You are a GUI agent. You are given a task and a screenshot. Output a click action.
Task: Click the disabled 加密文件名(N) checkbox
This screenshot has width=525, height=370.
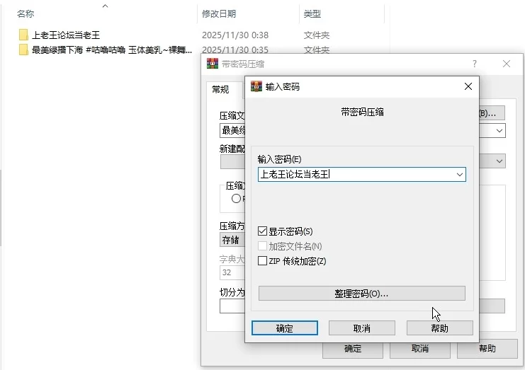point(262,246)
